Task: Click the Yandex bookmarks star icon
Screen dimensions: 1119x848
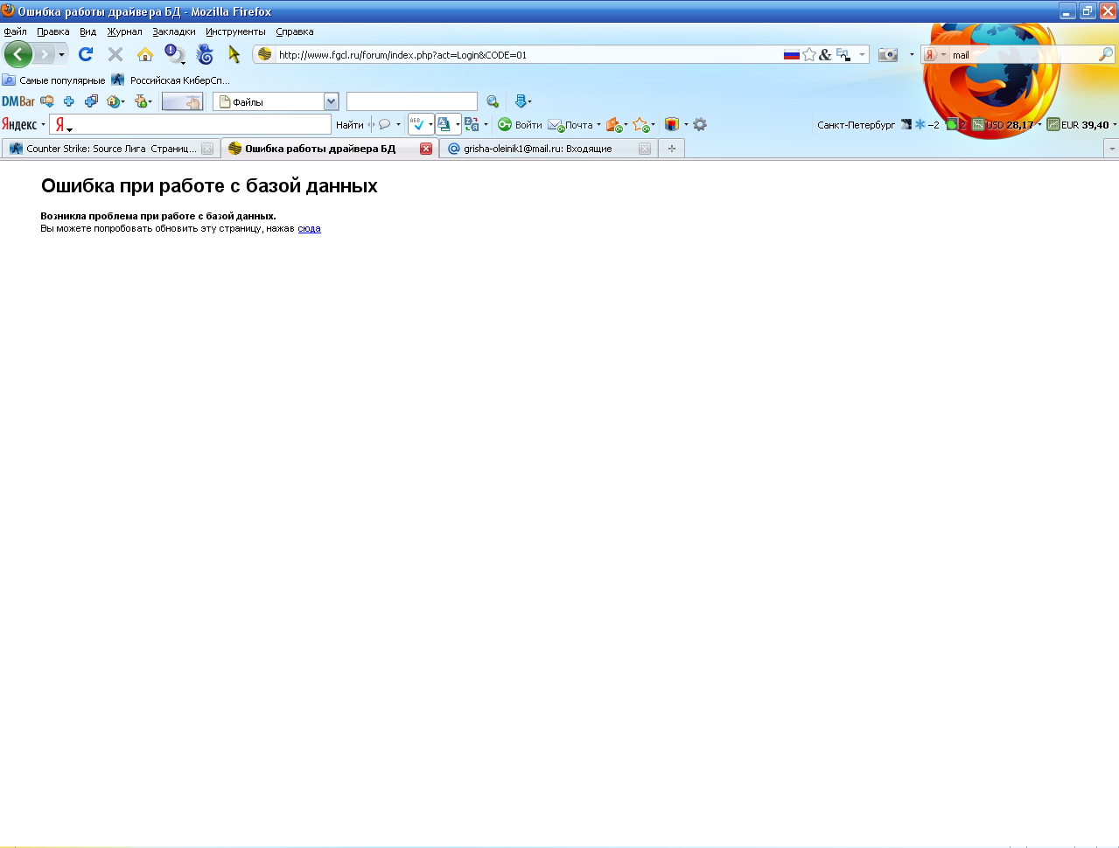Action: point(641,125)
